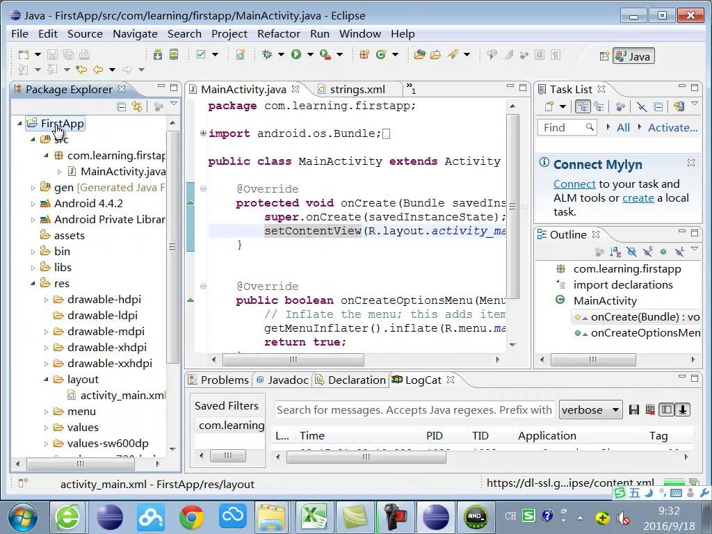This screenshot has height=534, width=712.
Task: Open the Android Virtual Device Manager
Action: click(x=174, y=55)
